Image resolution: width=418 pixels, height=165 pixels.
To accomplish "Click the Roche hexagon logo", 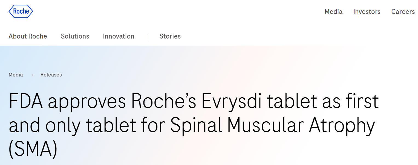I will [x=21, y=11].
